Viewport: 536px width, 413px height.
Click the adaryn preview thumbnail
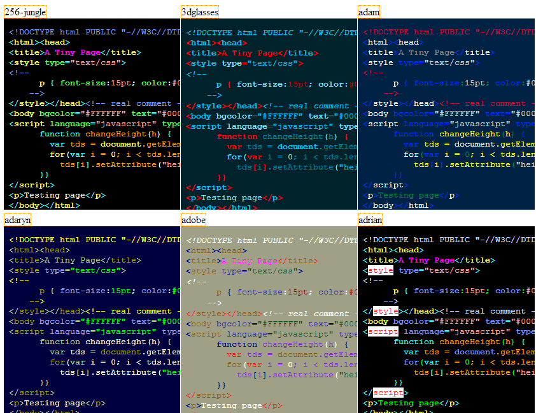click(x=89, y=319)
